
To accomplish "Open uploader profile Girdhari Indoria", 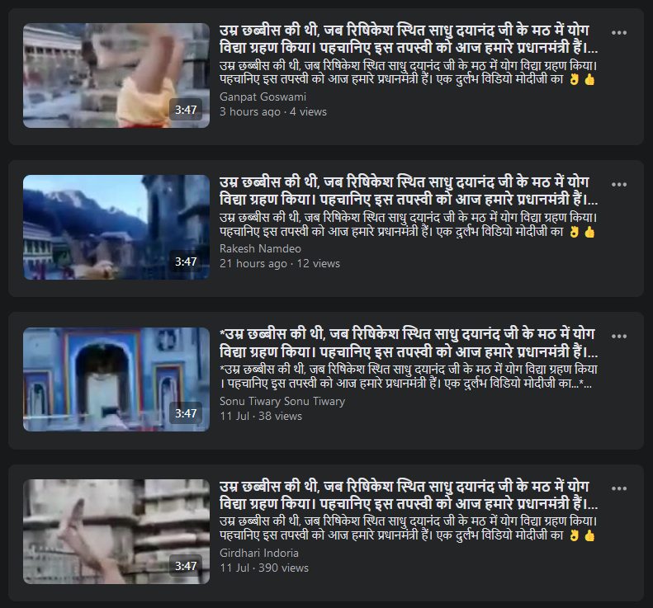I will (259, 553).
